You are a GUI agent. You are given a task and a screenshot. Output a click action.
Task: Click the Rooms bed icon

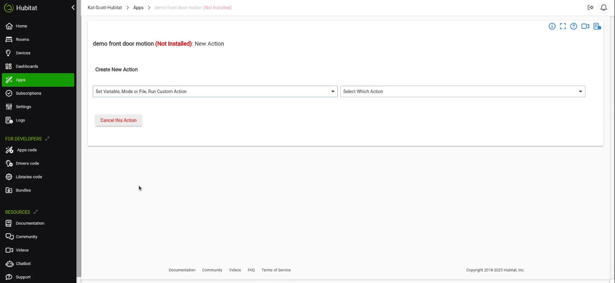(9, 40)
